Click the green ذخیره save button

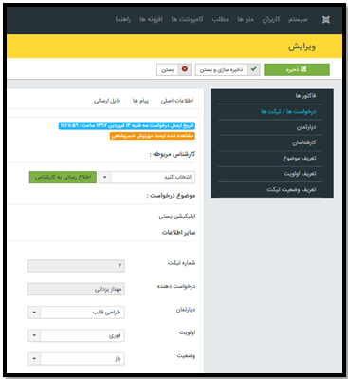297,69
